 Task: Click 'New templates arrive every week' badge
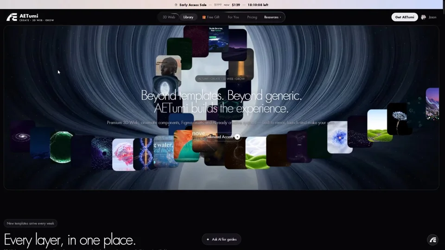[x=31, y=223]
